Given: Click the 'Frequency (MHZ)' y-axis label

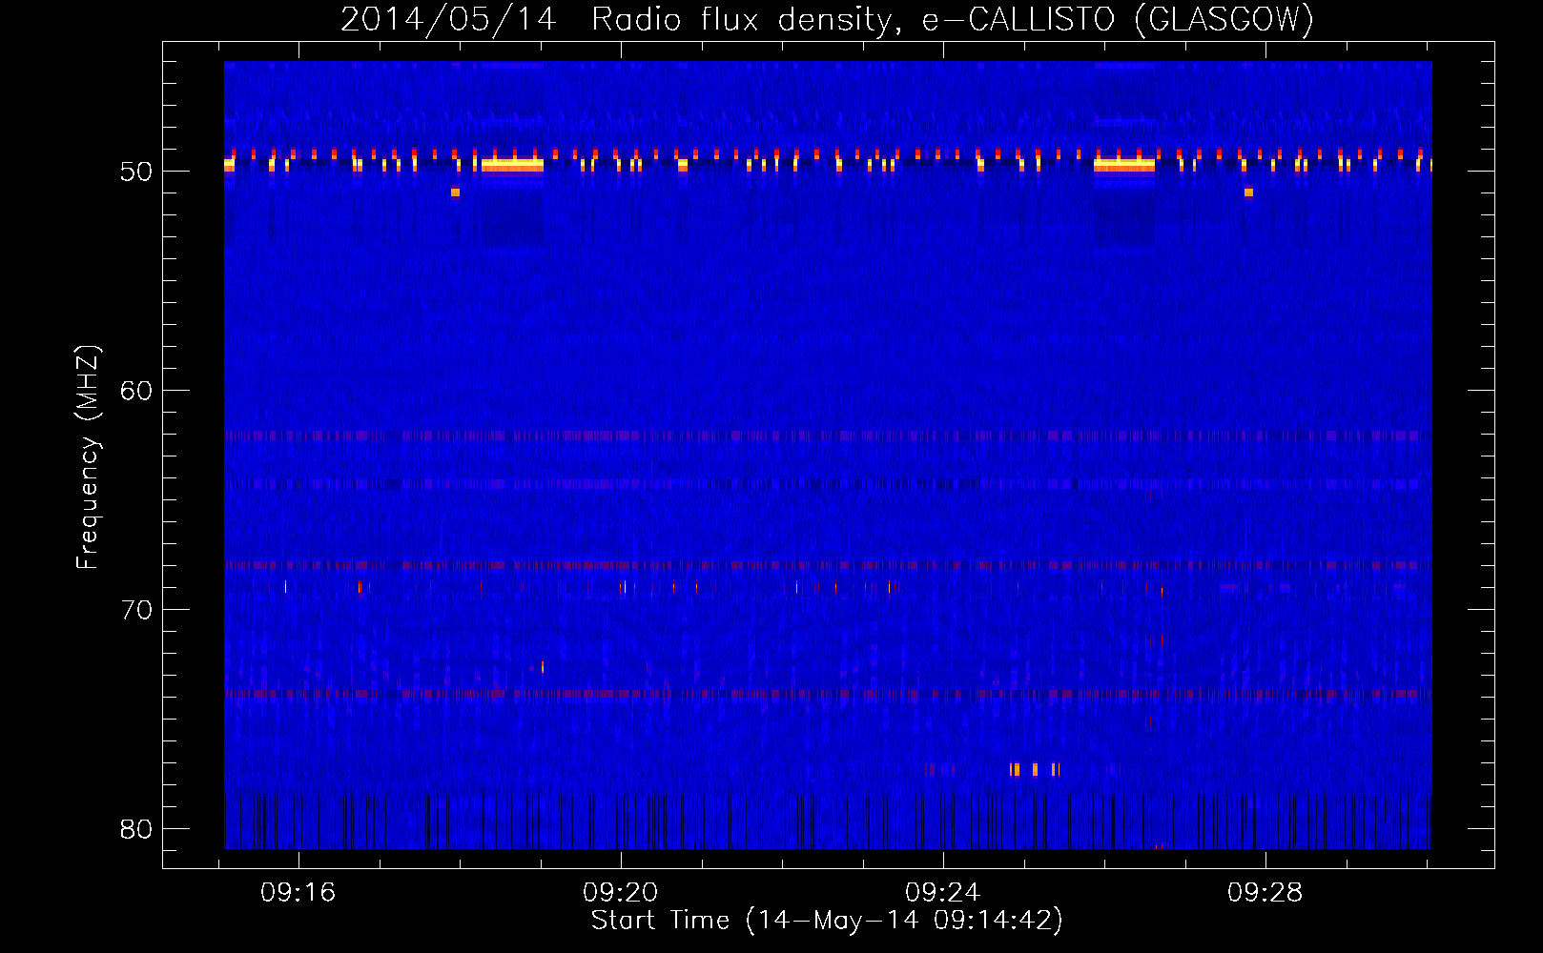Looking at the screenshot, I should pyautogui.click(x=88, y=457).
